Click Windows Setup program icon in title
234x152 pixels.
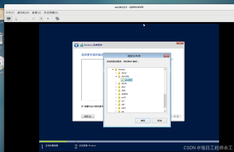click(x=82, y=45)
